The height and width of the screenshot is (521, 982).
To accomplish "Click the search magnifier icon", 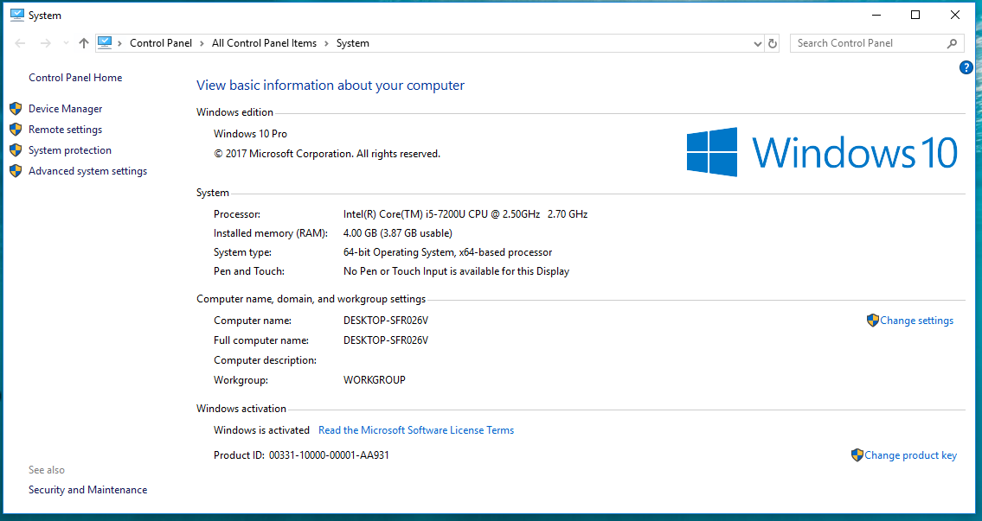I will (952, 43).
